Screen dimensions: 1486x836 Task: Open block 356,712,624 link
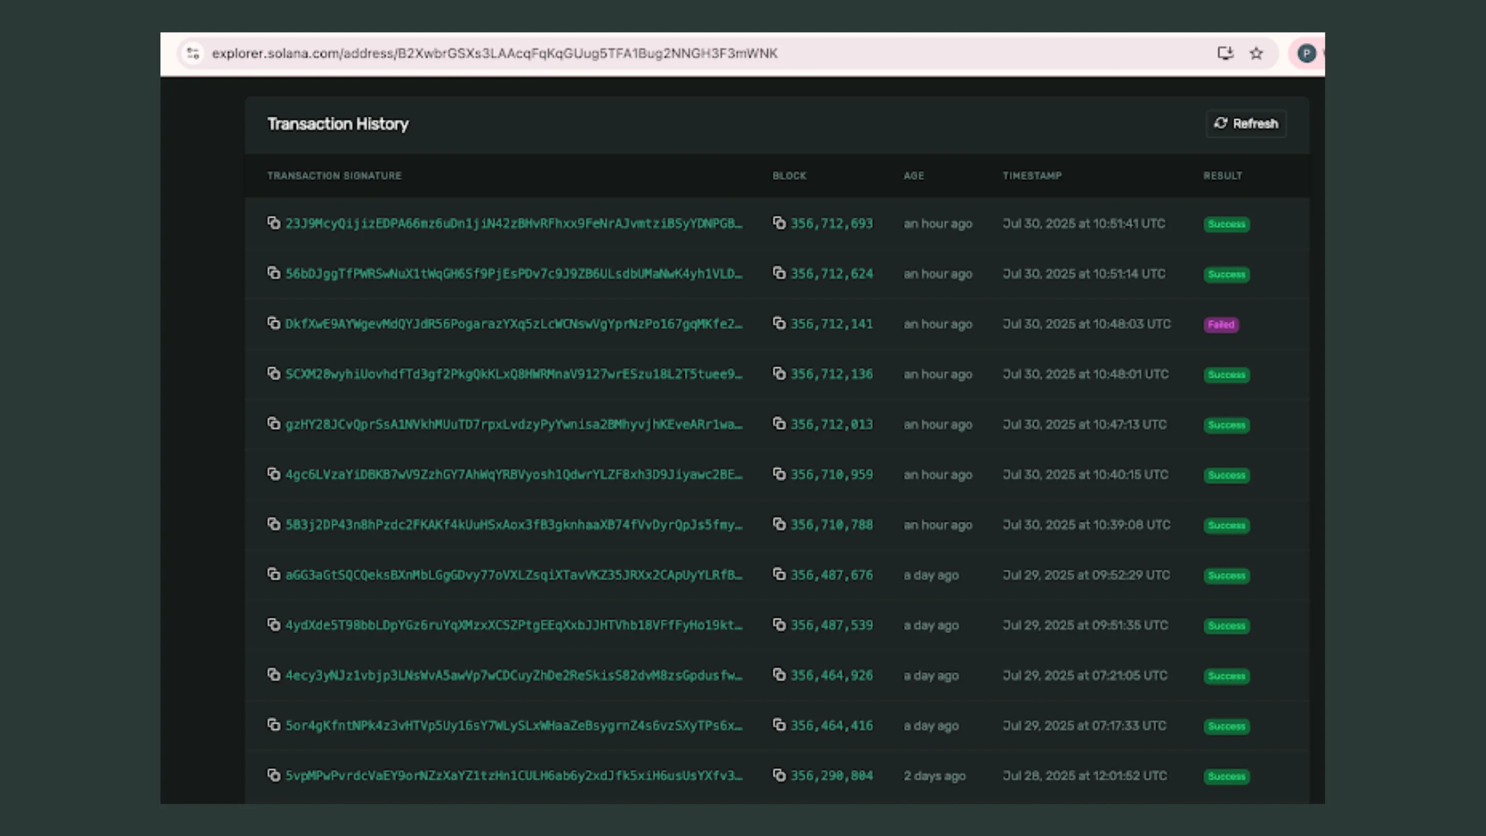(x=832, y=274)
